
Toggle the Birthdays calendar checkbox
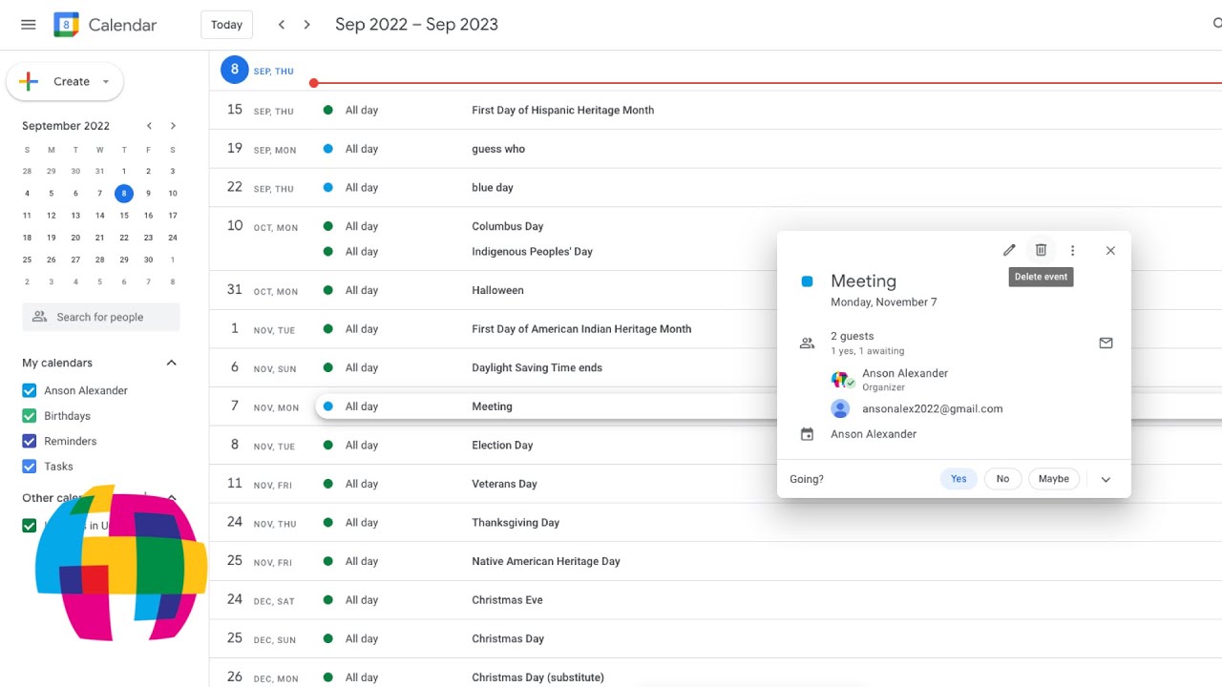point(30,416)
